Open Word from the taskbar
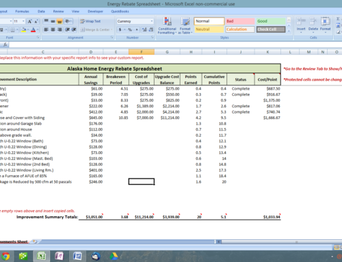Viewport: 342px width, 262px height. [77, 257]
